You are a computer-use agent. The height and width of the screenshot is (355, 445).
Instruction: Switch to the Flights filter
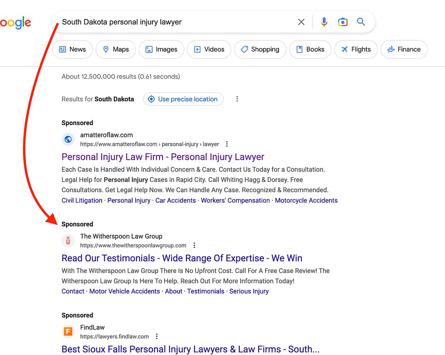[356, 49]
